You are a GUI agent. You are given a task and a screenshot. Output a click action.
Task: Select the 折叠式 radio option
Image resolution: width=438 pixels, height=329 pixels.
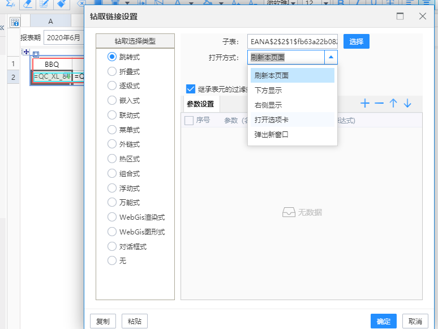coord(112,71)
